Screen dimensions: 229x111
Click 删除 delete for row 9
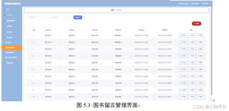coord(200,90)
